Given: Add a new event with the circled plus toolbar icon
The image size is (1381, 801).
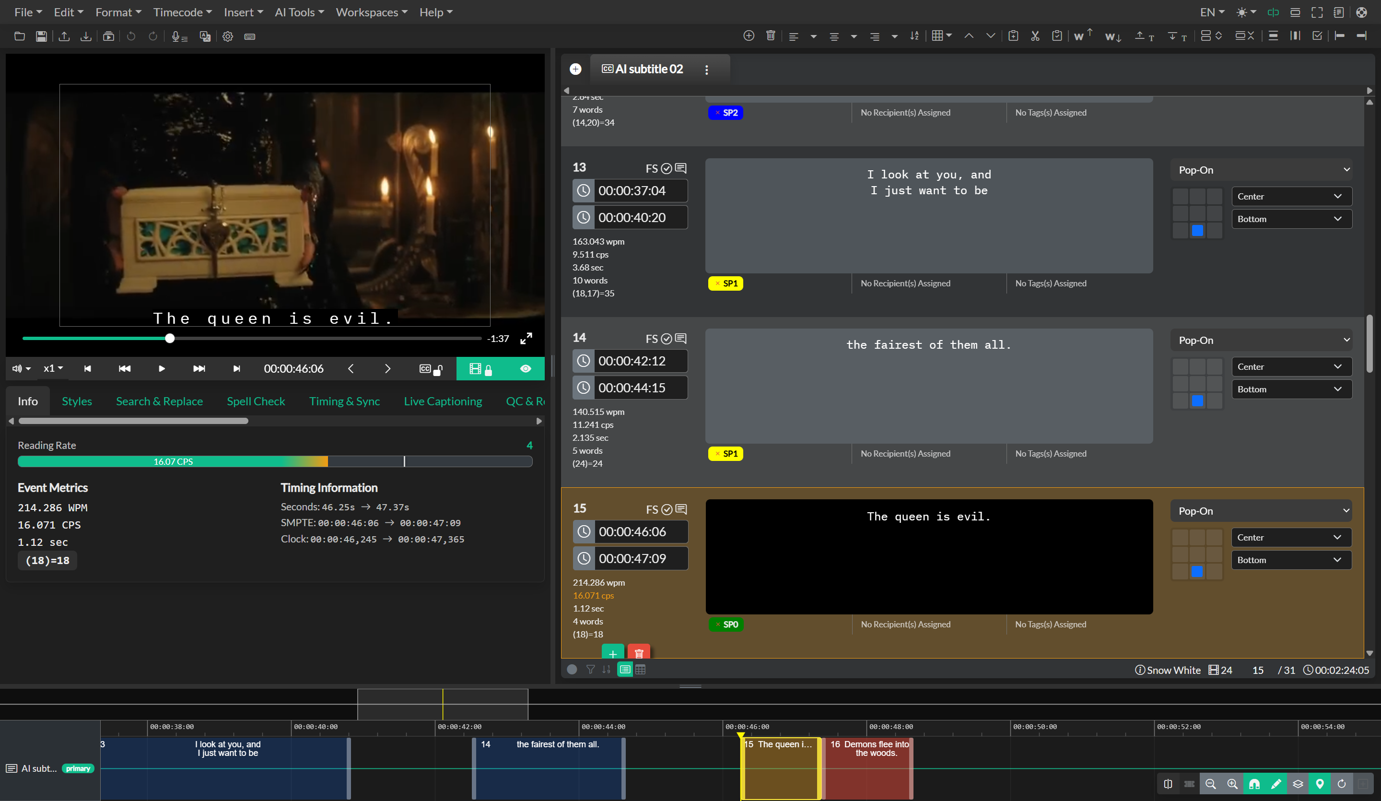Looking at the screenshot, I should (749, 35).
